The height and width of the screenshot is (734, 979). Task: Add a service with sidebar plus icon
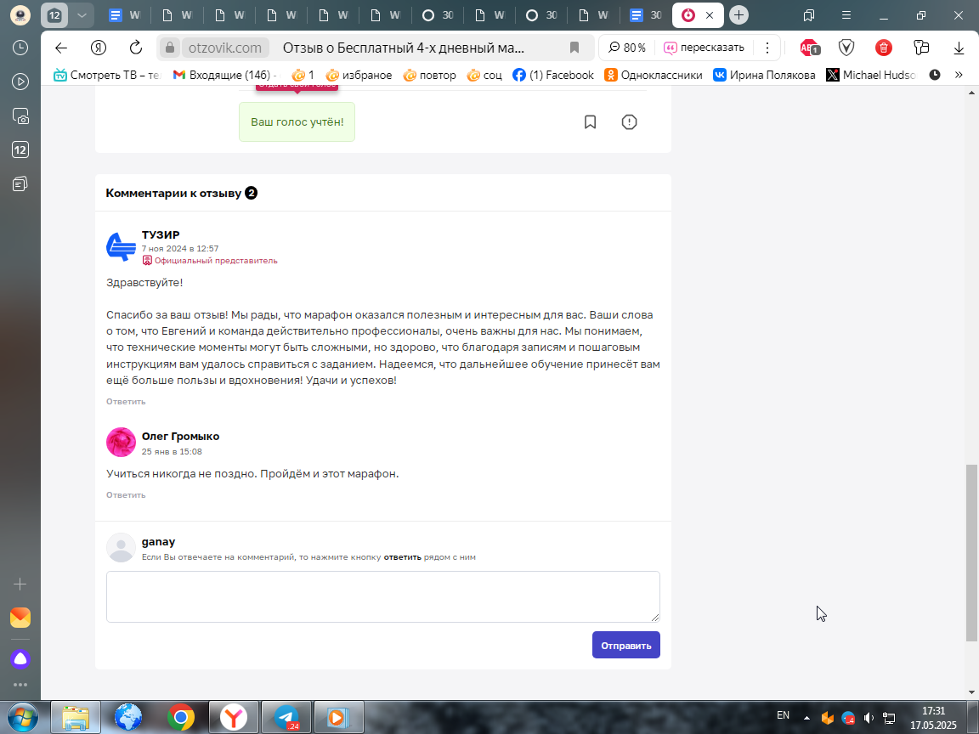tap(20, 584)
